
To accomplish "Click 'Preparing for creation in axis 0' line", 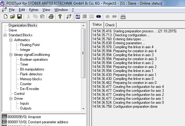I will click(124, 83).
